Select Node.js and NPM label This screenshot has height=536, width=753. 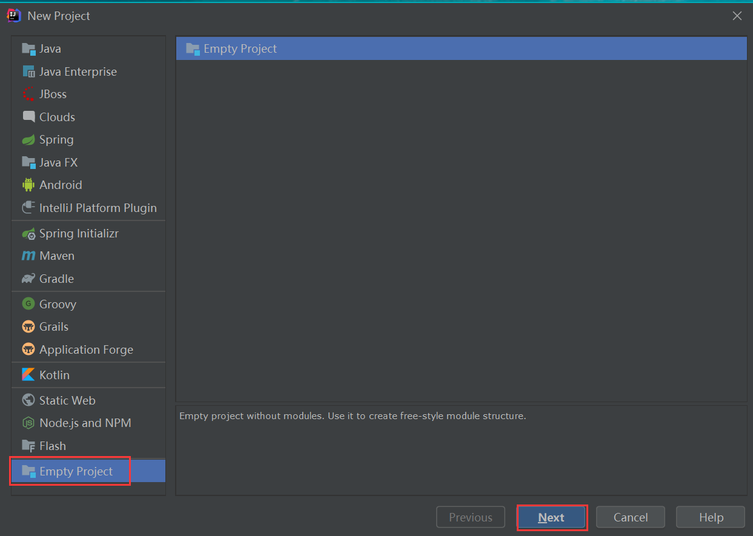(x=85, y=423)
